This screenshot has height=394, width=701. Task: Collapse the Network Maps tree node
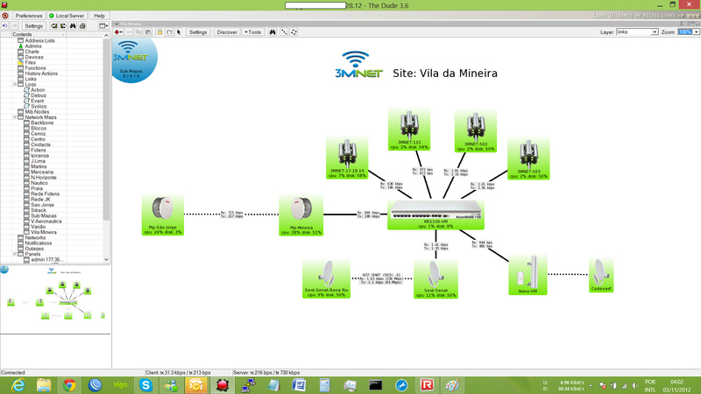click(x=15, y=117)
